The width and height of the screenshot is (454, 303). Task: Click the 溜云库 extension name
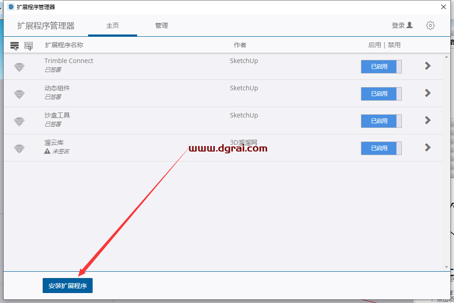(54, 143)
